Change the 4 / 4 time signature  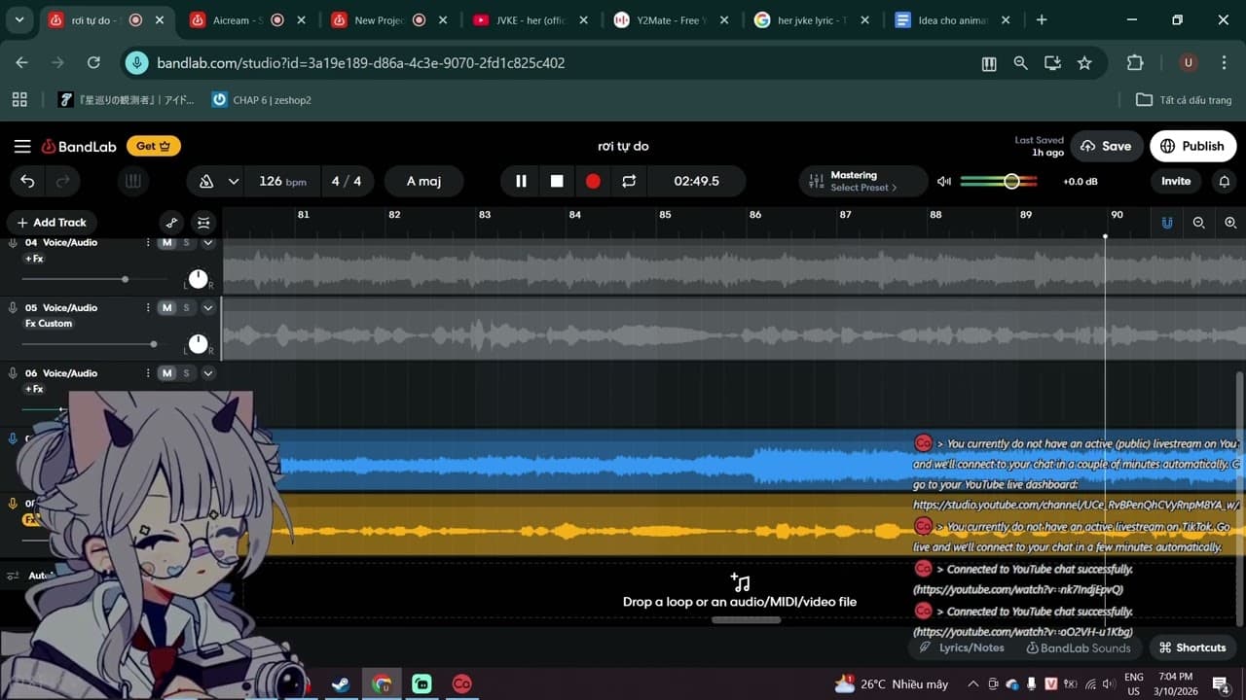coord(347,181)
